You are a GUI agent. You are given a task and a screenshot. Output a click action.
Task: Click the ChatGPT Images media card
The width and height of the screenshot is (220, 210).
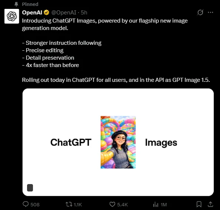[118, 142]
